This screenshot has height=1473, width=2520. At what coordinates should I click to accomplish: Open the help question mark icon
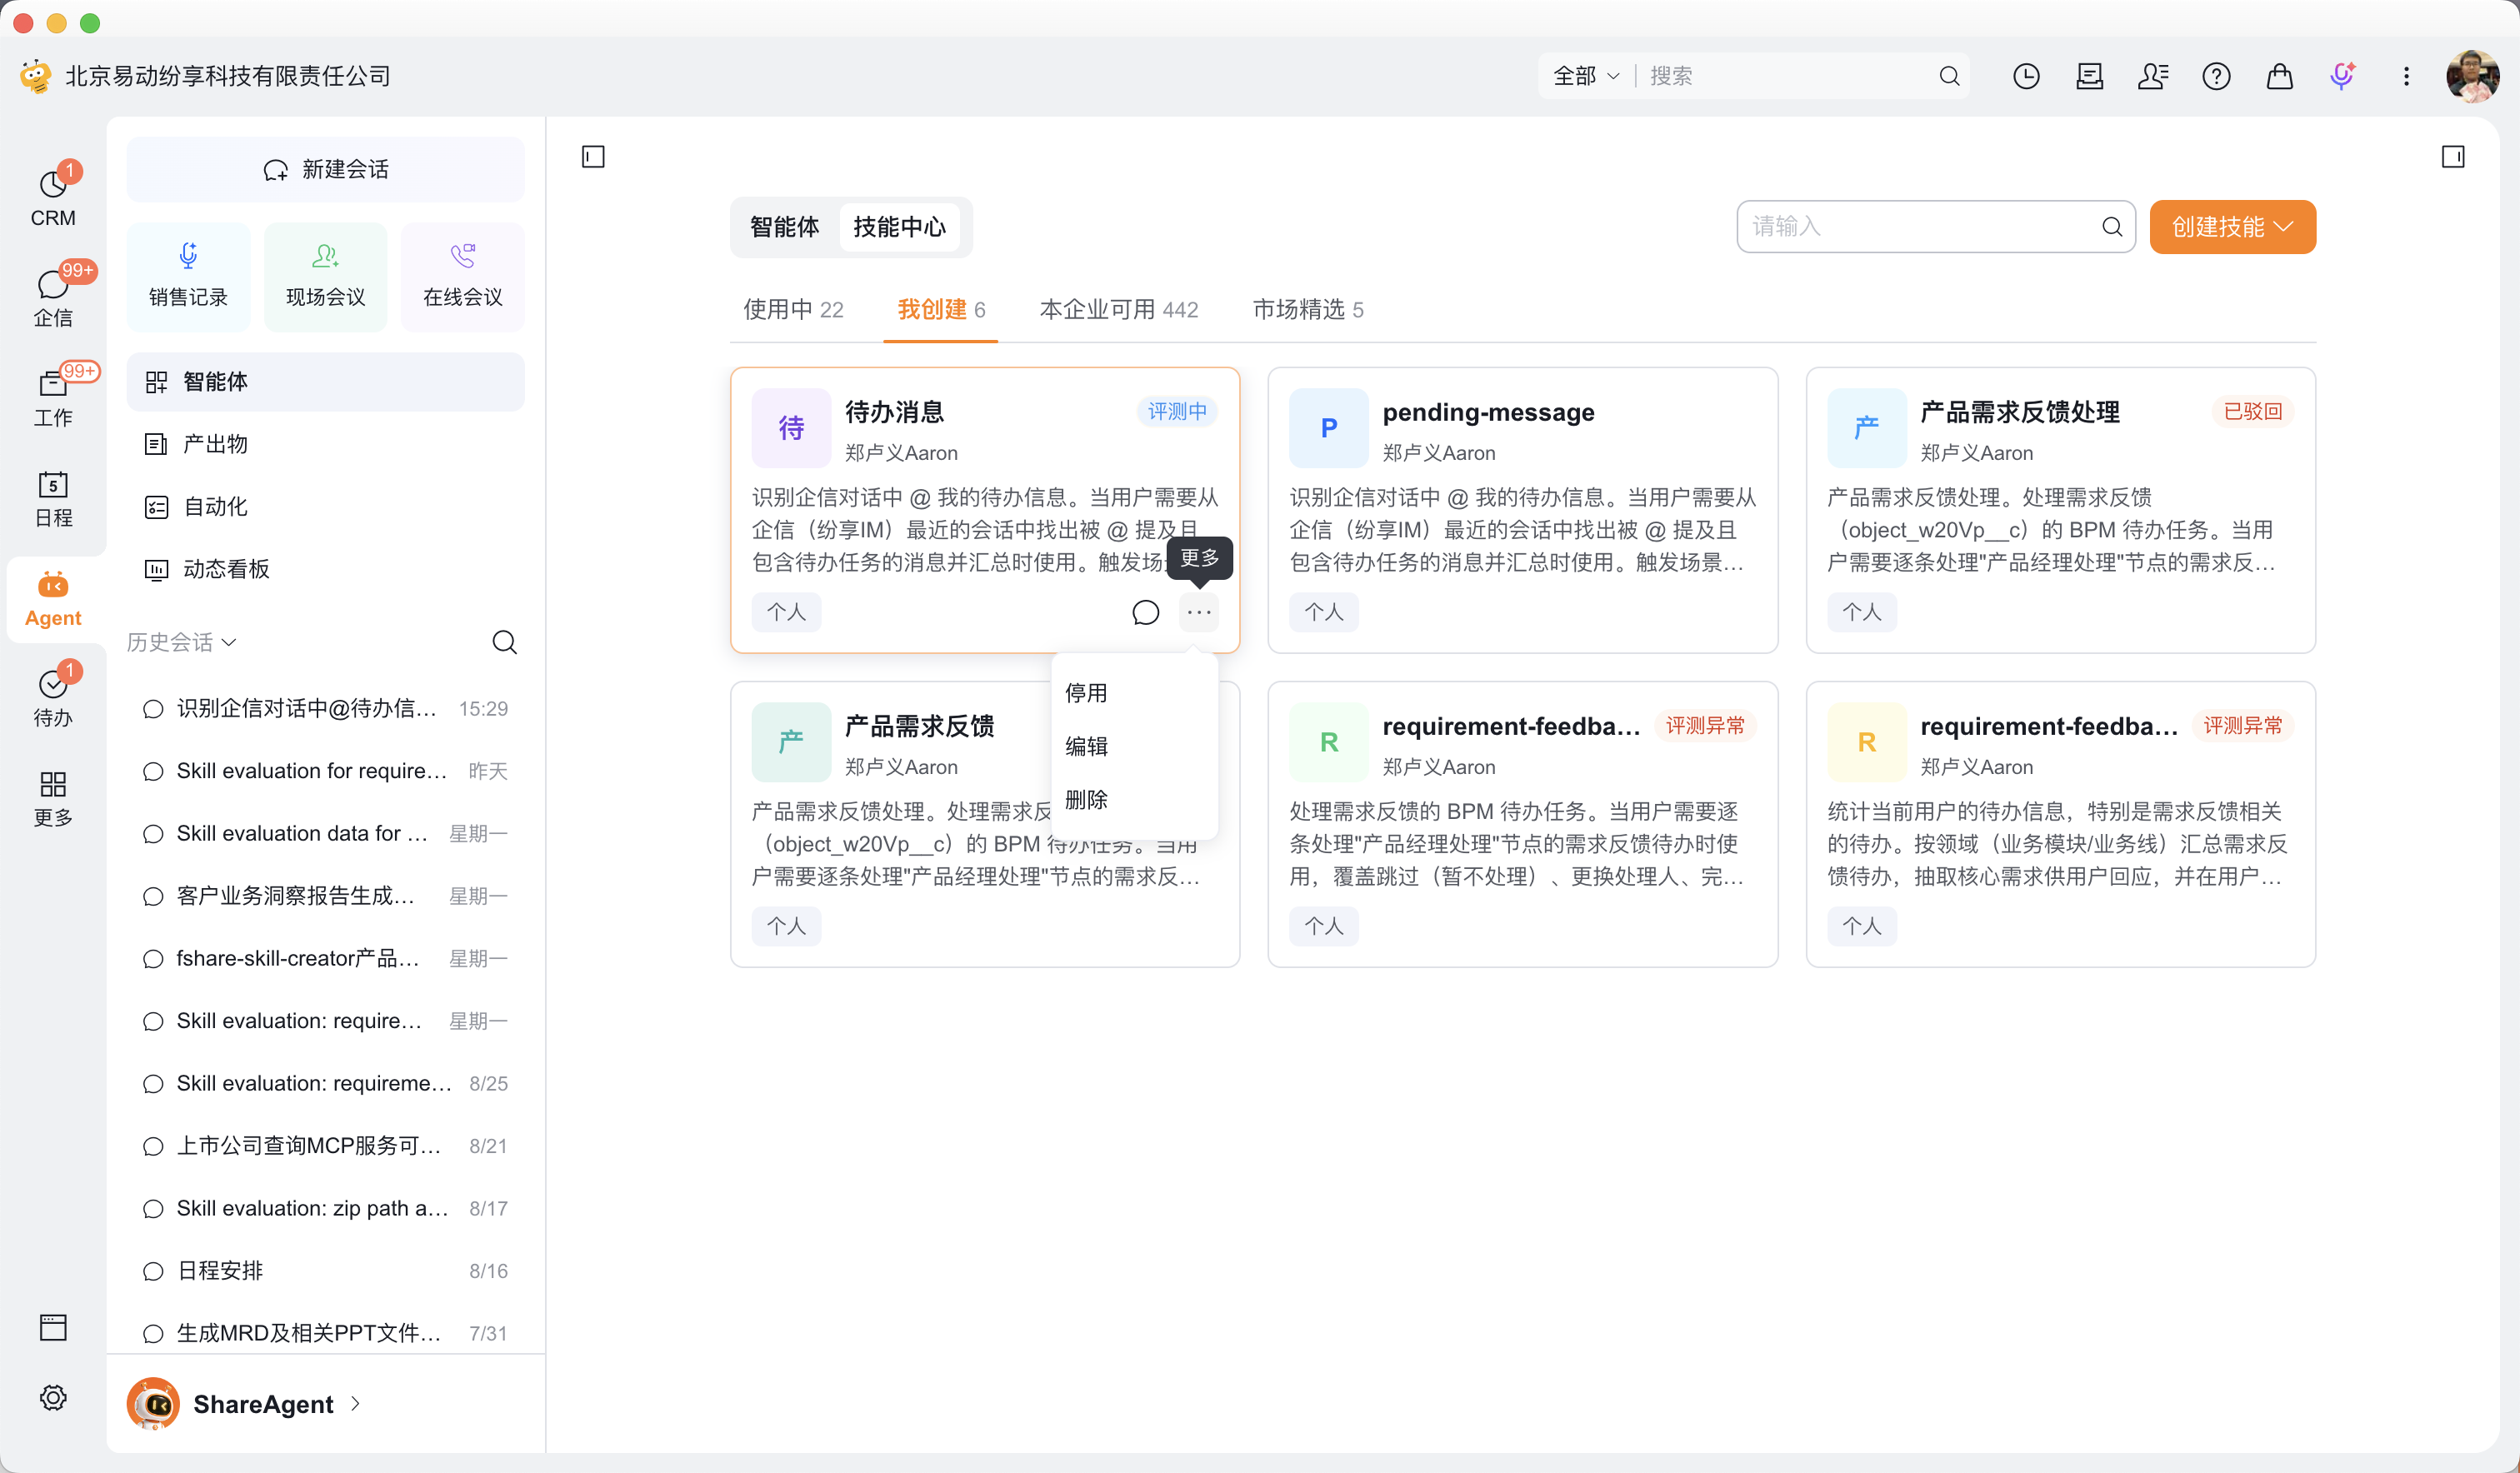[x=2216, y=76]
